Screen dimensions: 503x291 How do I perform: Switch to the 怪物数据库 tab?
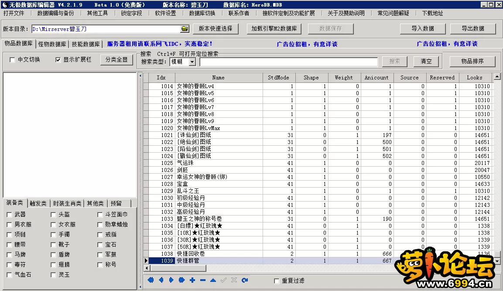52,44
